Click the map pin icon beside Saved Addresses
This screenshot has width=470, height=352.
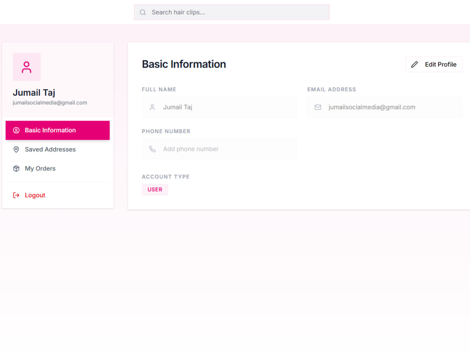click(16, 149)
